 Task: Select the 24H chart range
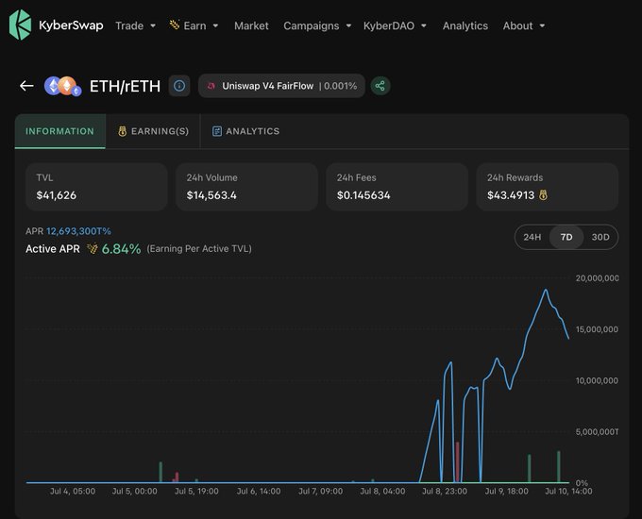point(532,237)
